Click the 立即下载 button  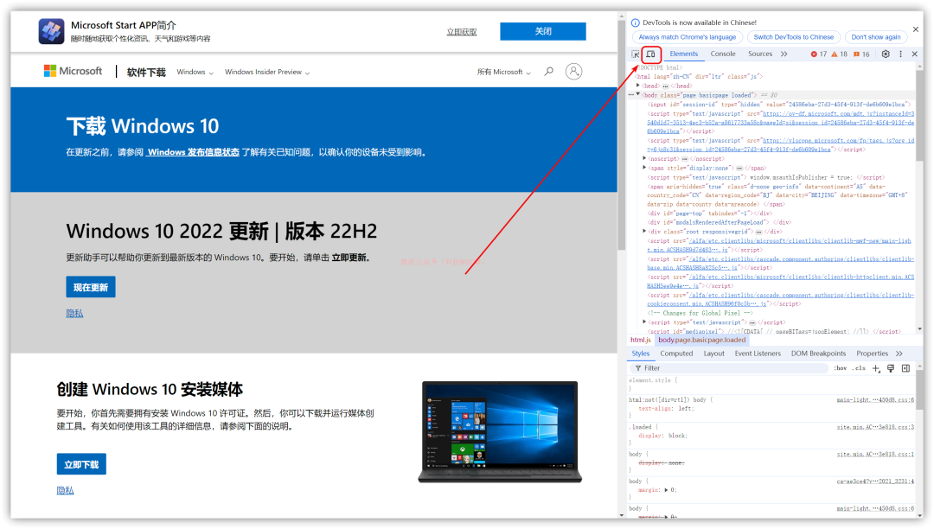81,464
